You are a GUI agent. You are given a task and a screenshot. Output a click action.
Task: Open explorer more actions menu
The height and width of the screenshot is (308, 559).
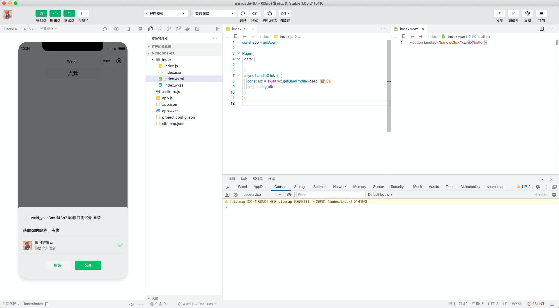pyautogui.click(x=215, y=38)
